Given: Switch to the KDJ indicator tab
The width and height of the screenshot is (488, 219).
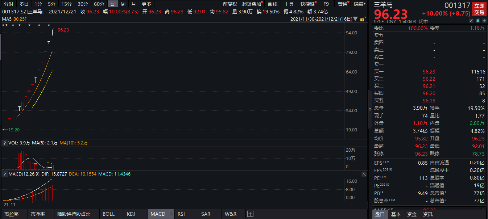Looking at the screenshot, I should point(131,214).
